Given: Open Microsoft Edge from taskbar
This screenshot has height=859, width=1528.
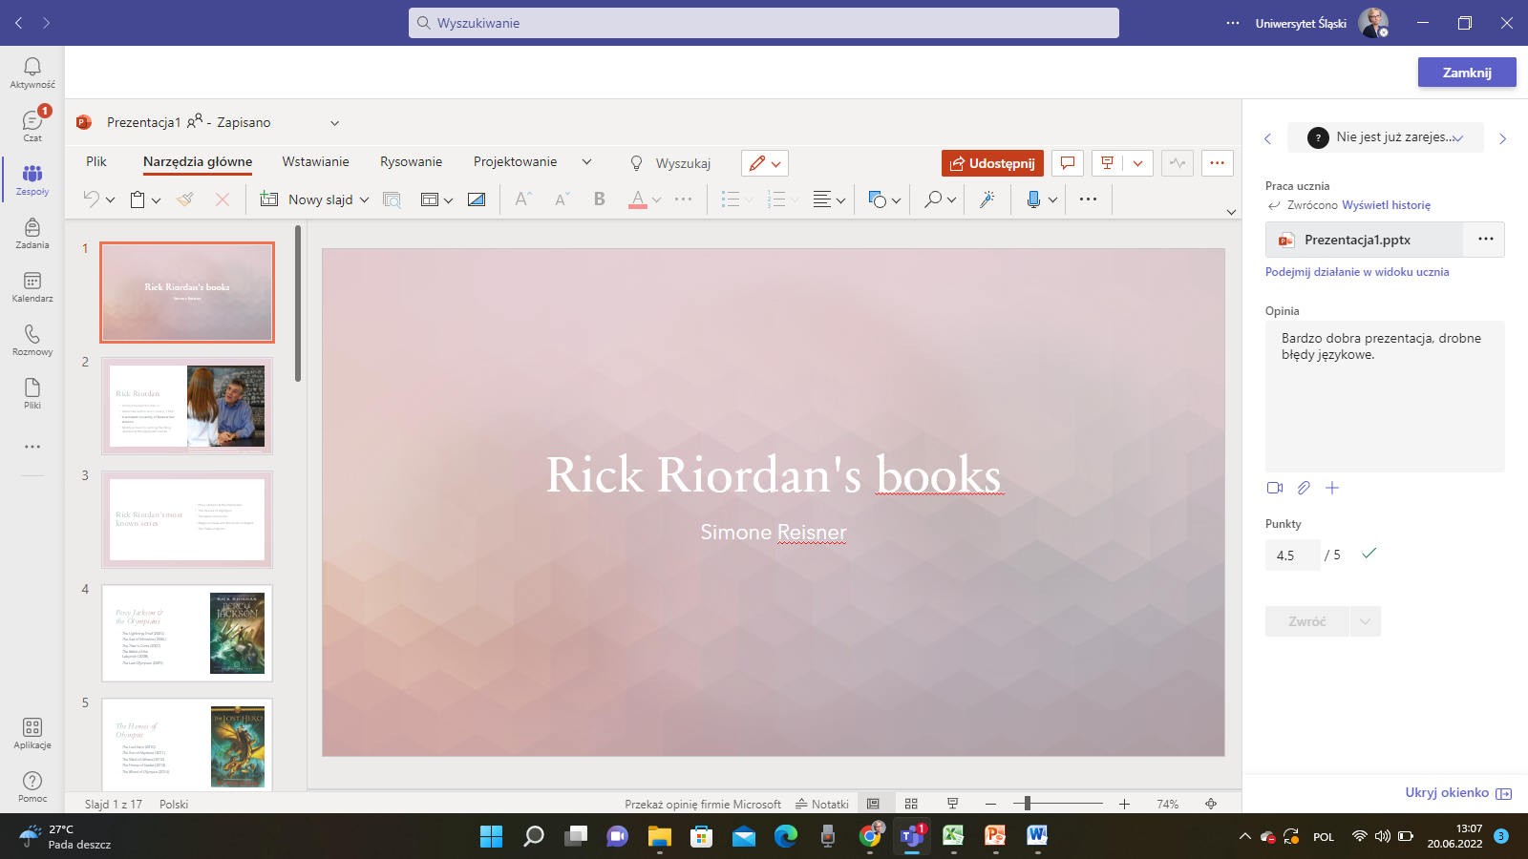Looking at the screenshot, I should [785, 836].
